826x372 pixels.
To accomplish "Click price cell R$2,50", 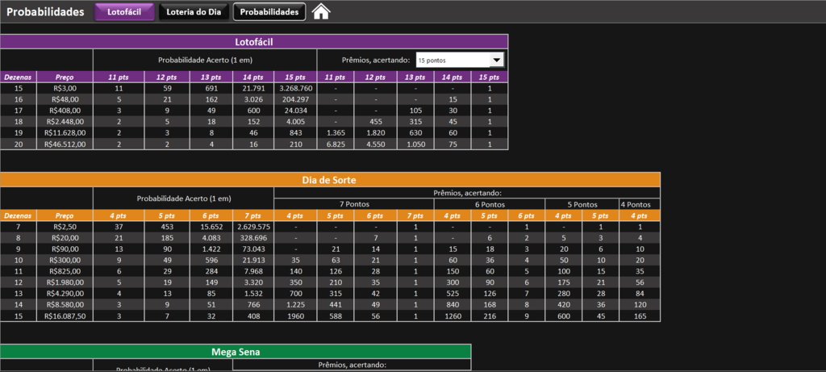I will (65, 227).
